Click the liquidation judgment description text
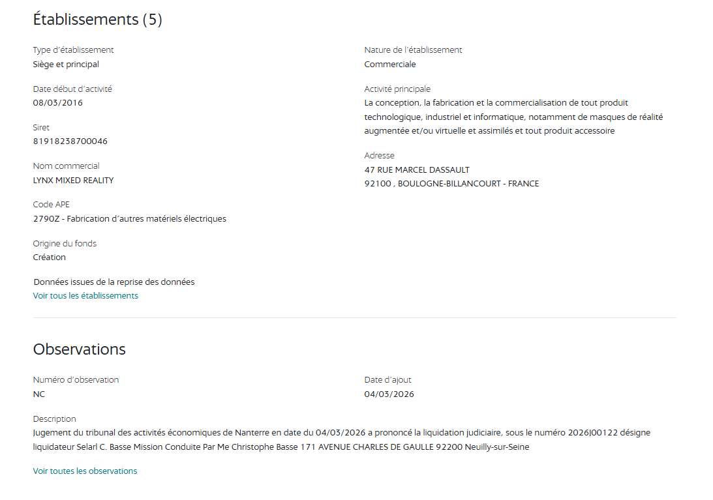The height and width of the screenshot is (500, 713). coord(341,440)
